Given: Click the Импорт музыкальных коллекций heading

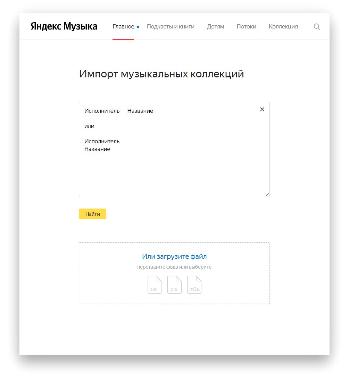Looking at the screenshot, I should click(161, 74).
